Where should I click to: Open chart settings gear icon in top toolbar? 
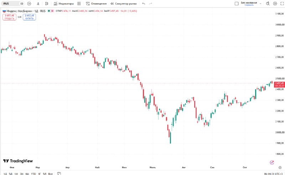tap(275, 4)
